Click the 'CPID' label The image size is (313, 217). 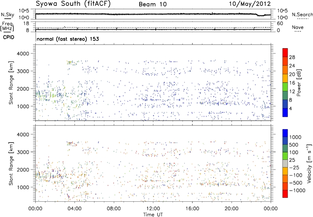coord(9,37)
